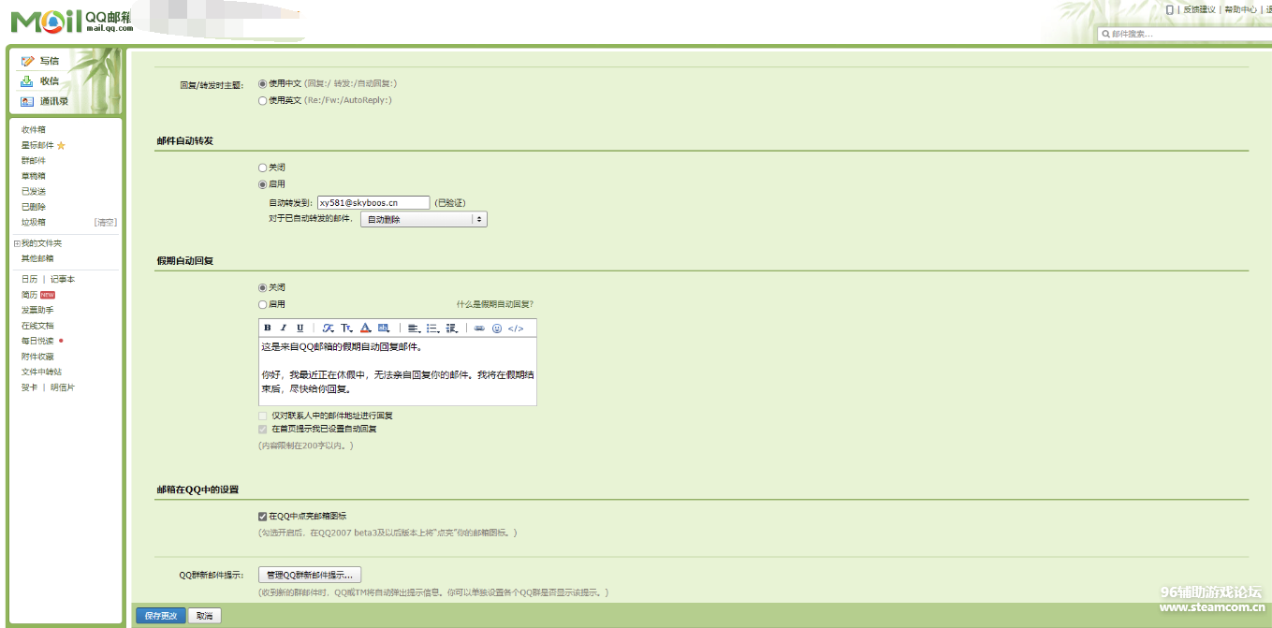Click 管理QQ群新邮件提示 button
Image resolution: width=1272 pixels, height=628 pixels.
click(309, 574)
